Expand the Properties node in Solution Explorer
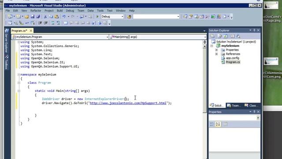The width and height of the screenshot is (282, 159). [x=216, y=50]
